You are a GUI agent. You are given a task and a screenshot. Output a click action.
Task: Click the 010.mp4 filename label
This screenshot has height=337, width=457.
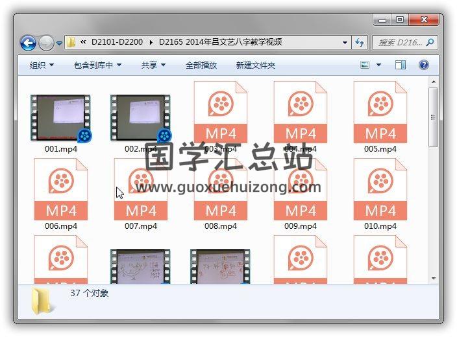(x=380, y=226)
